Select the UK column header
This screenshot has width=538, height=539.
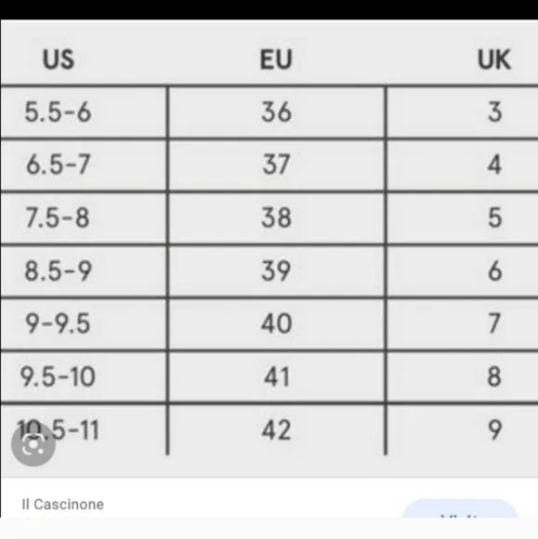point(494,59)
